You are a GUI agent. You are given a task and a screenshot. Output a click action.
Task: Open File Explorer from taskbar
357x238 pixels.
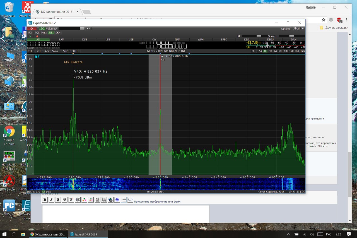23,234
